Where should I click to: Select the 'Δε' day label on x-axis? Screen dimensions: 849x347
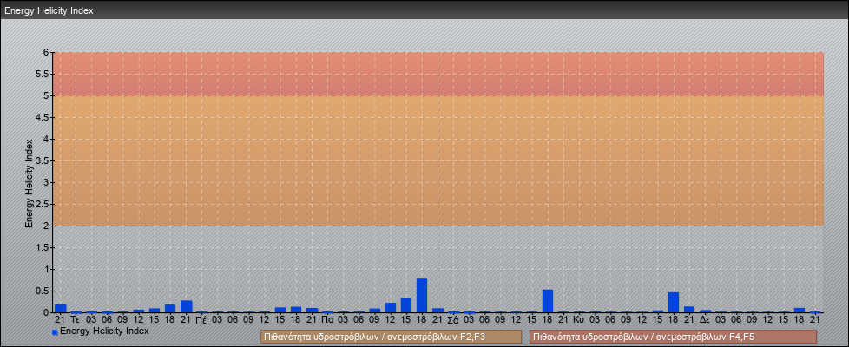coord(705,320)
